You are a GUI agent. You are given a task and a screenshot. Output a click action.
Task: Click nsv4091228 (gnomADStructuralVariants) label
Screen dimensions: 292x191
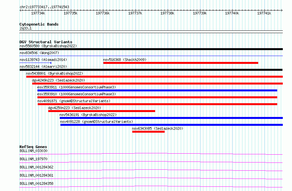pyautogui.click(x=96, y=122)
